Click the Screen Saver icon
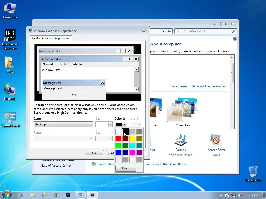The image size is (266, 199). coord(216,140)
